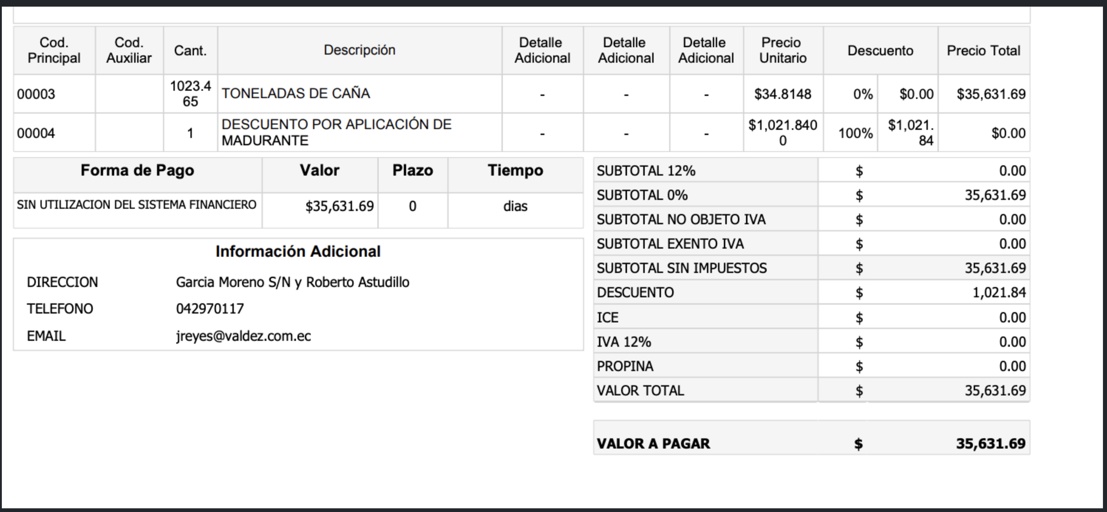Click the SUBTOTAL SIN IMPUESTOS label
Viewport: 1107px width, 512px height.
pyautogui.click(x=682, y=268)
